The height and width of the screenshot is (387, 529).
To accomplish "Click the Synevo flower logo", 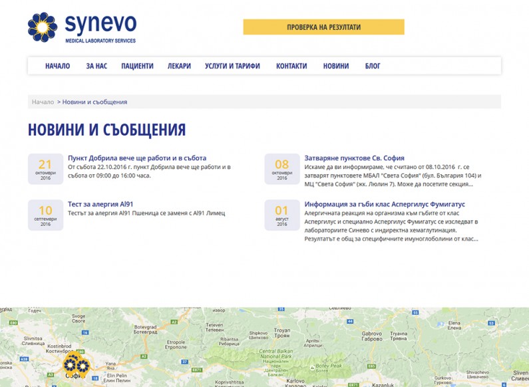I will coord(43,27).
